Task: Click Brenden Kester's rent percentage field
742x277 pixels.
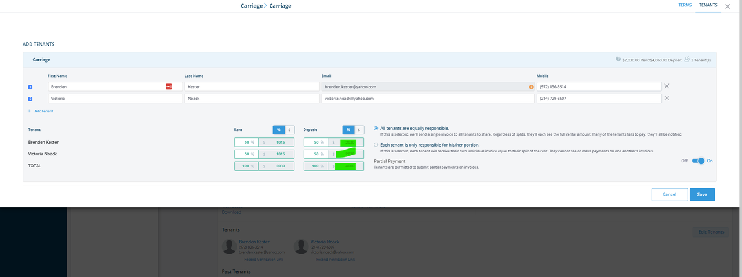Action: tap(245, 142)
